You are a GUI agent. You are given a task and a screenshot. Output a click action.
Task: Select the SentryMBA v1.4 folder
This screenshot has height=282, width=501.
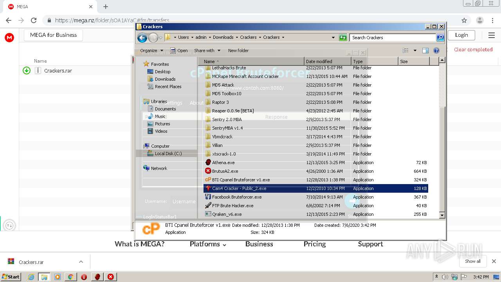click(227, 128)
